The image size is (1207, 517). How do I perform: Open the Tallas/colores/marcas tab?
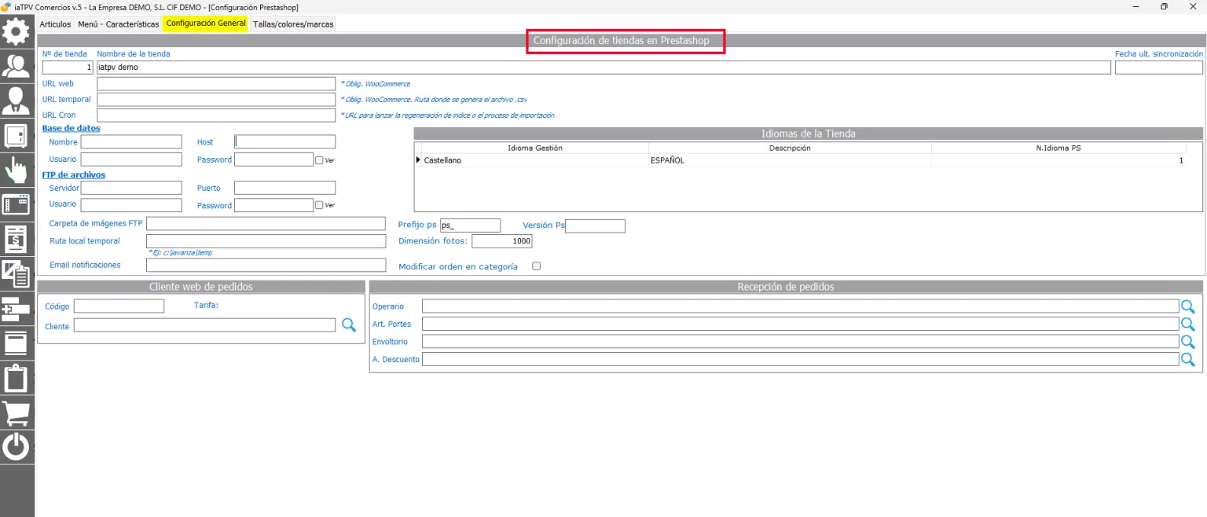(293, 24)
